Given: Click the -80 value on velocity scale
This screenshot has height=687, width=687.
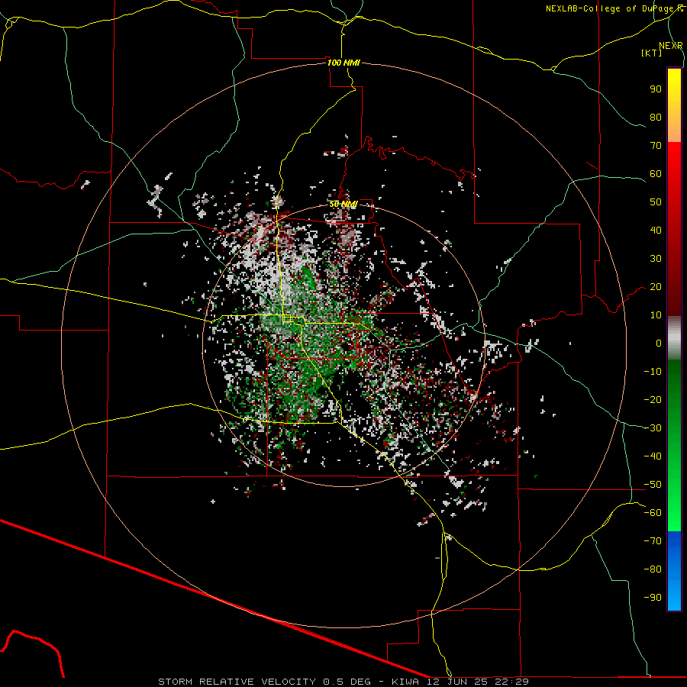Looking at the screenshot, I should (x=653, y=569).
